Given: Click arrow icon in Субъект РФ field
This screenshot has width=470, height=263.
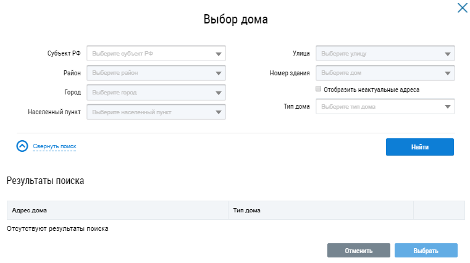Looking at the screenshot, I should coord(219,54).
